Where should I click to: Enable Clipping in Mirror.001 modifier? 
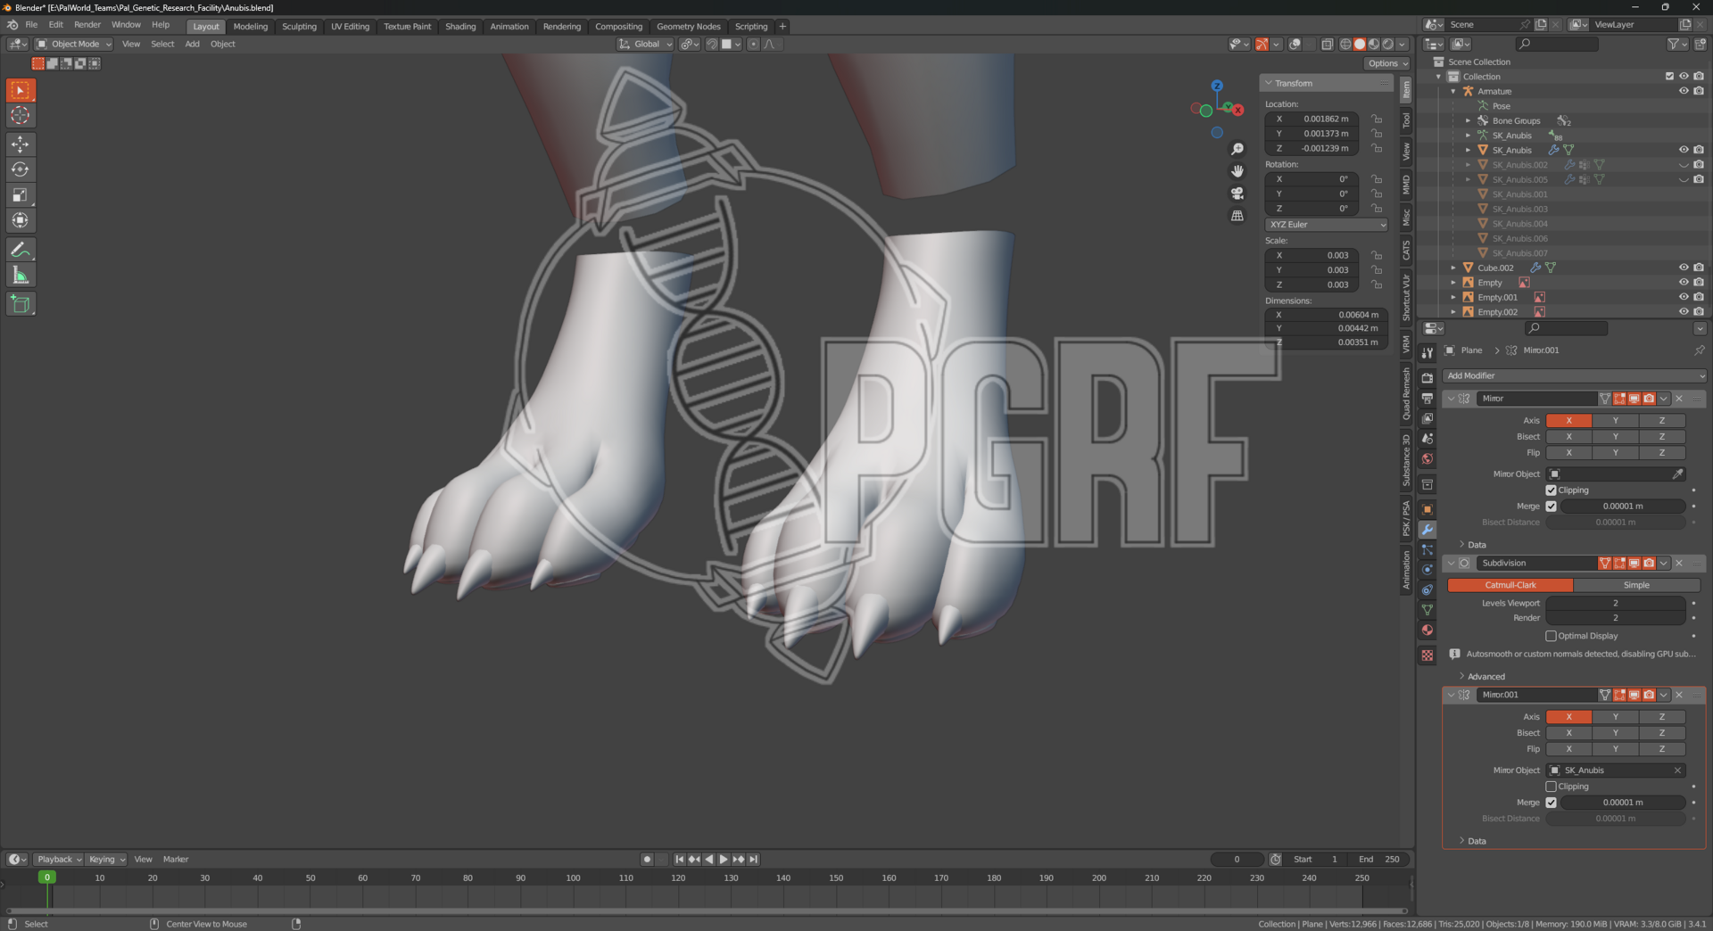tap(1551, 787)
